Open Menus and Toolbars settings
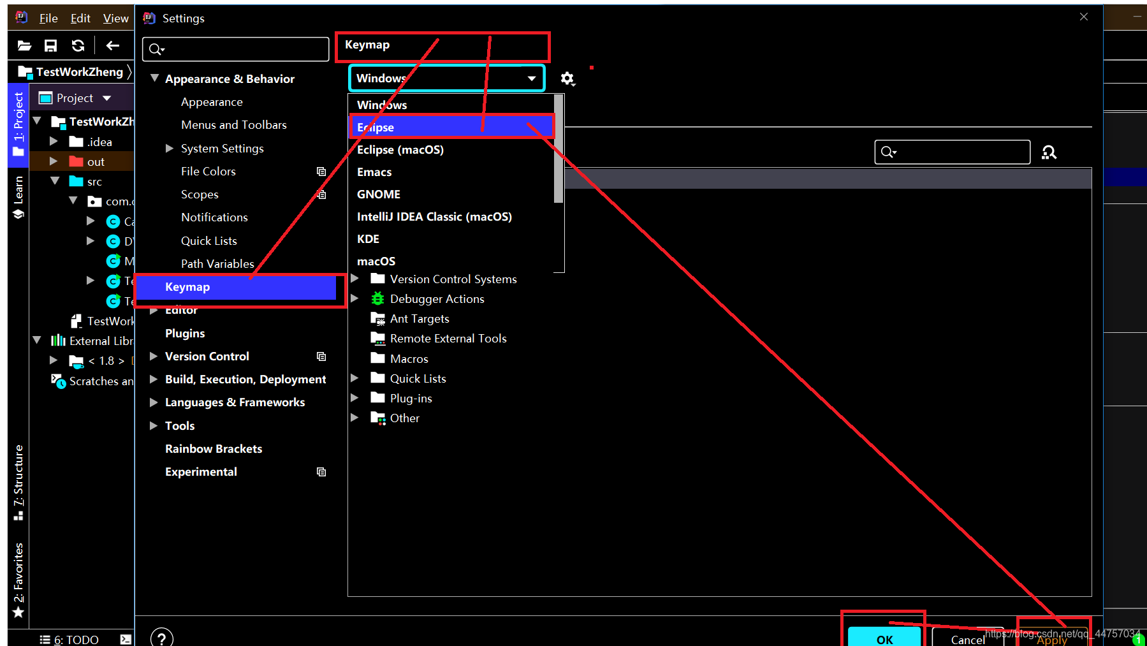 tap(234, 125)
